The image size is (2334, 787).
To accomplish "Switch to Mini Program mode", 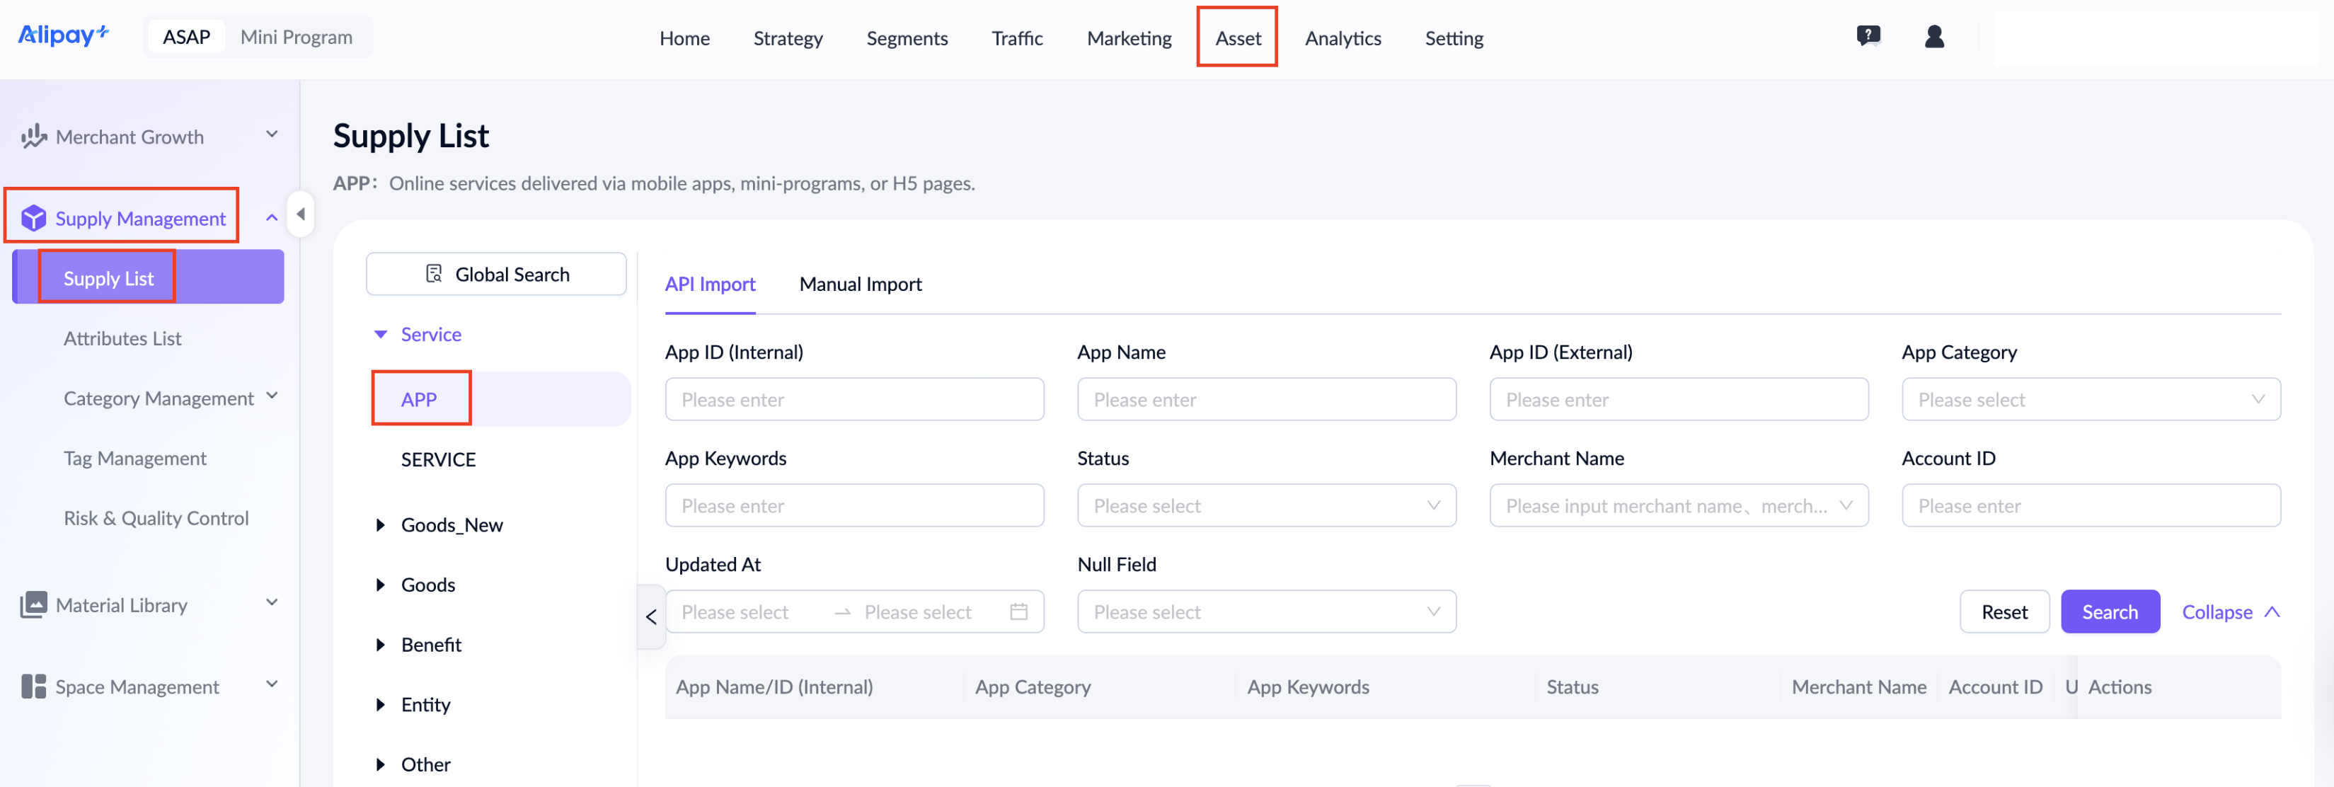I will [297, 37].
